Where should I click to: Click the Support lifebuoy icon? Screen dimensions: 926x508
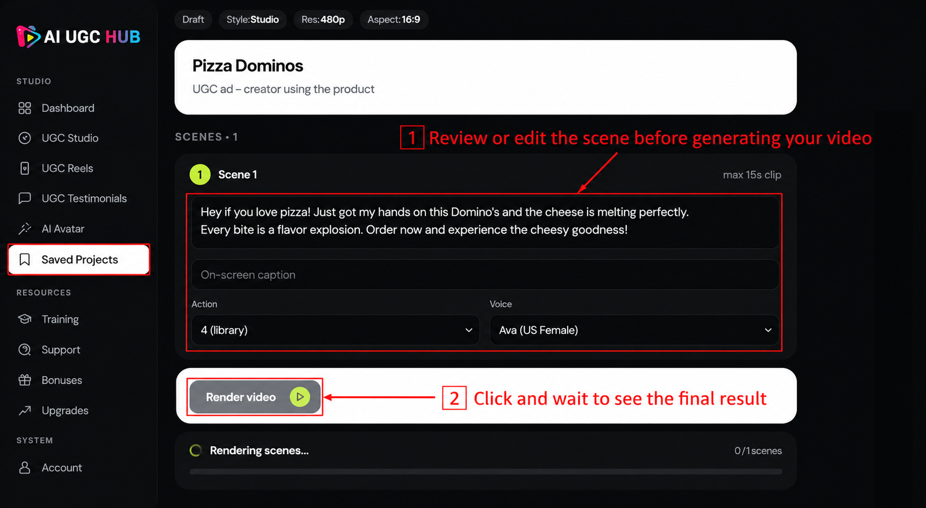tap(25, 349)
